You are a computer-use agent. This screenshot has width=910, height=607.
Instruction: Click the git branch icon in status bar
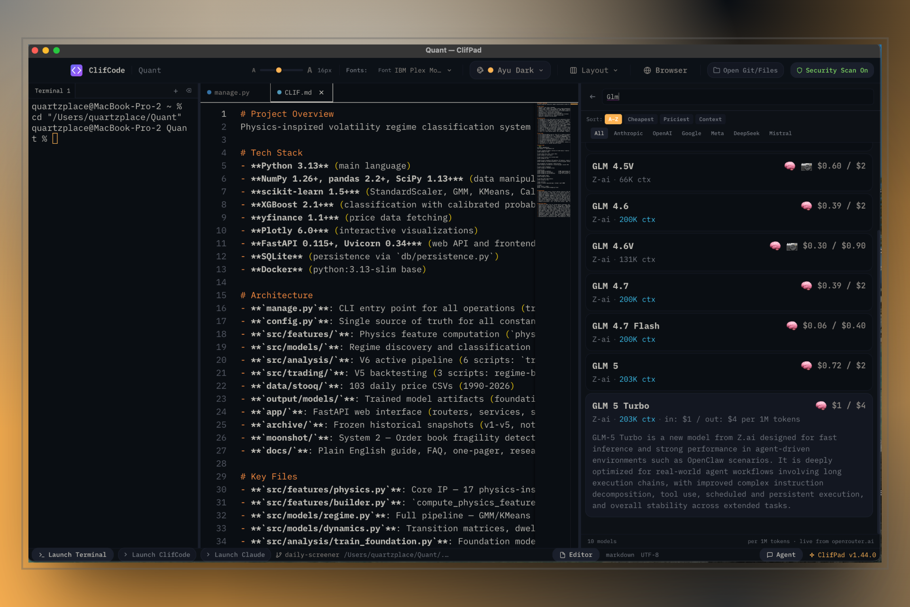[x=279, y=555]
